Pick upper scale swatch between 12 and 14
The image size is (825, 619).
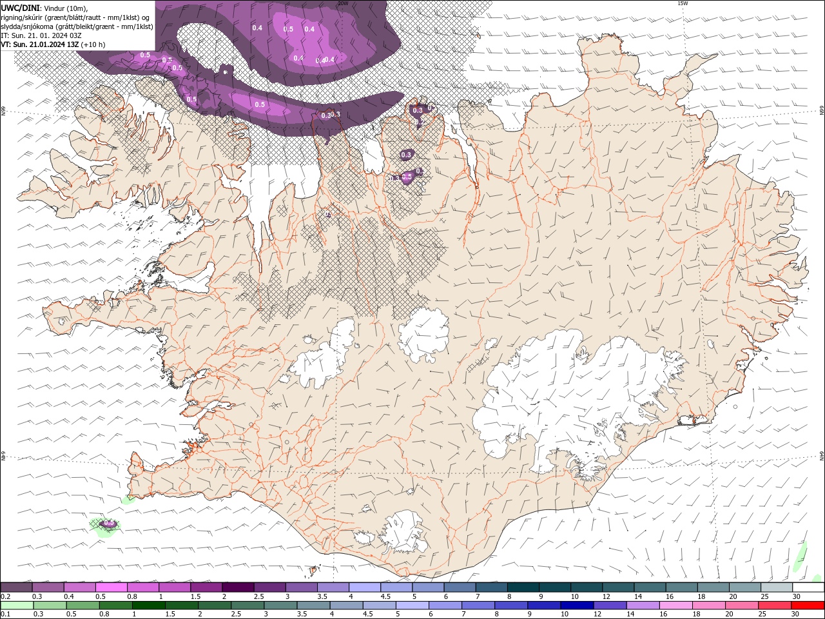(x=619, y=587)
